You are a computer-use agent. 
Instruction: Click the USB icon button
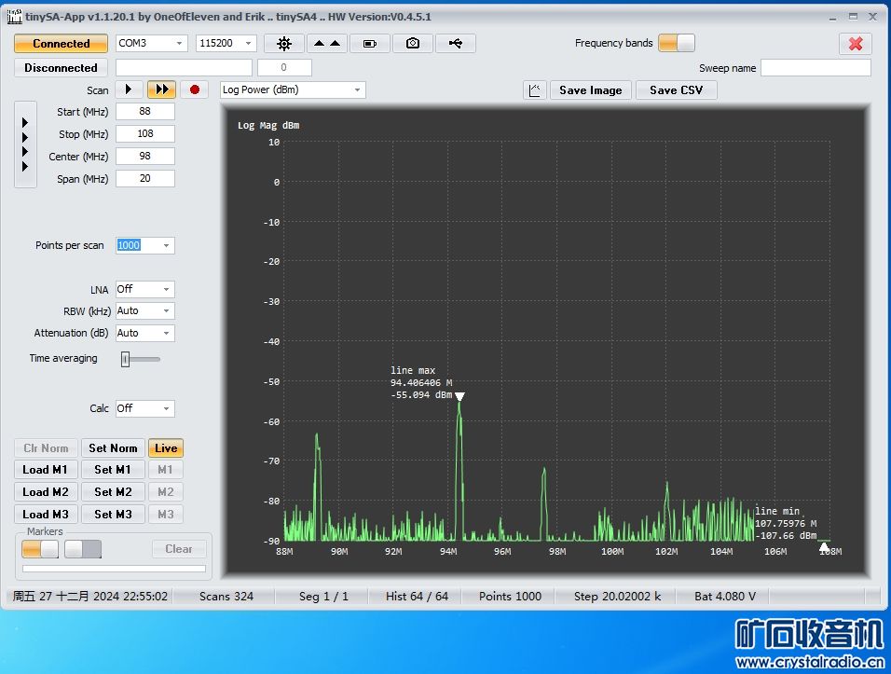455,44
